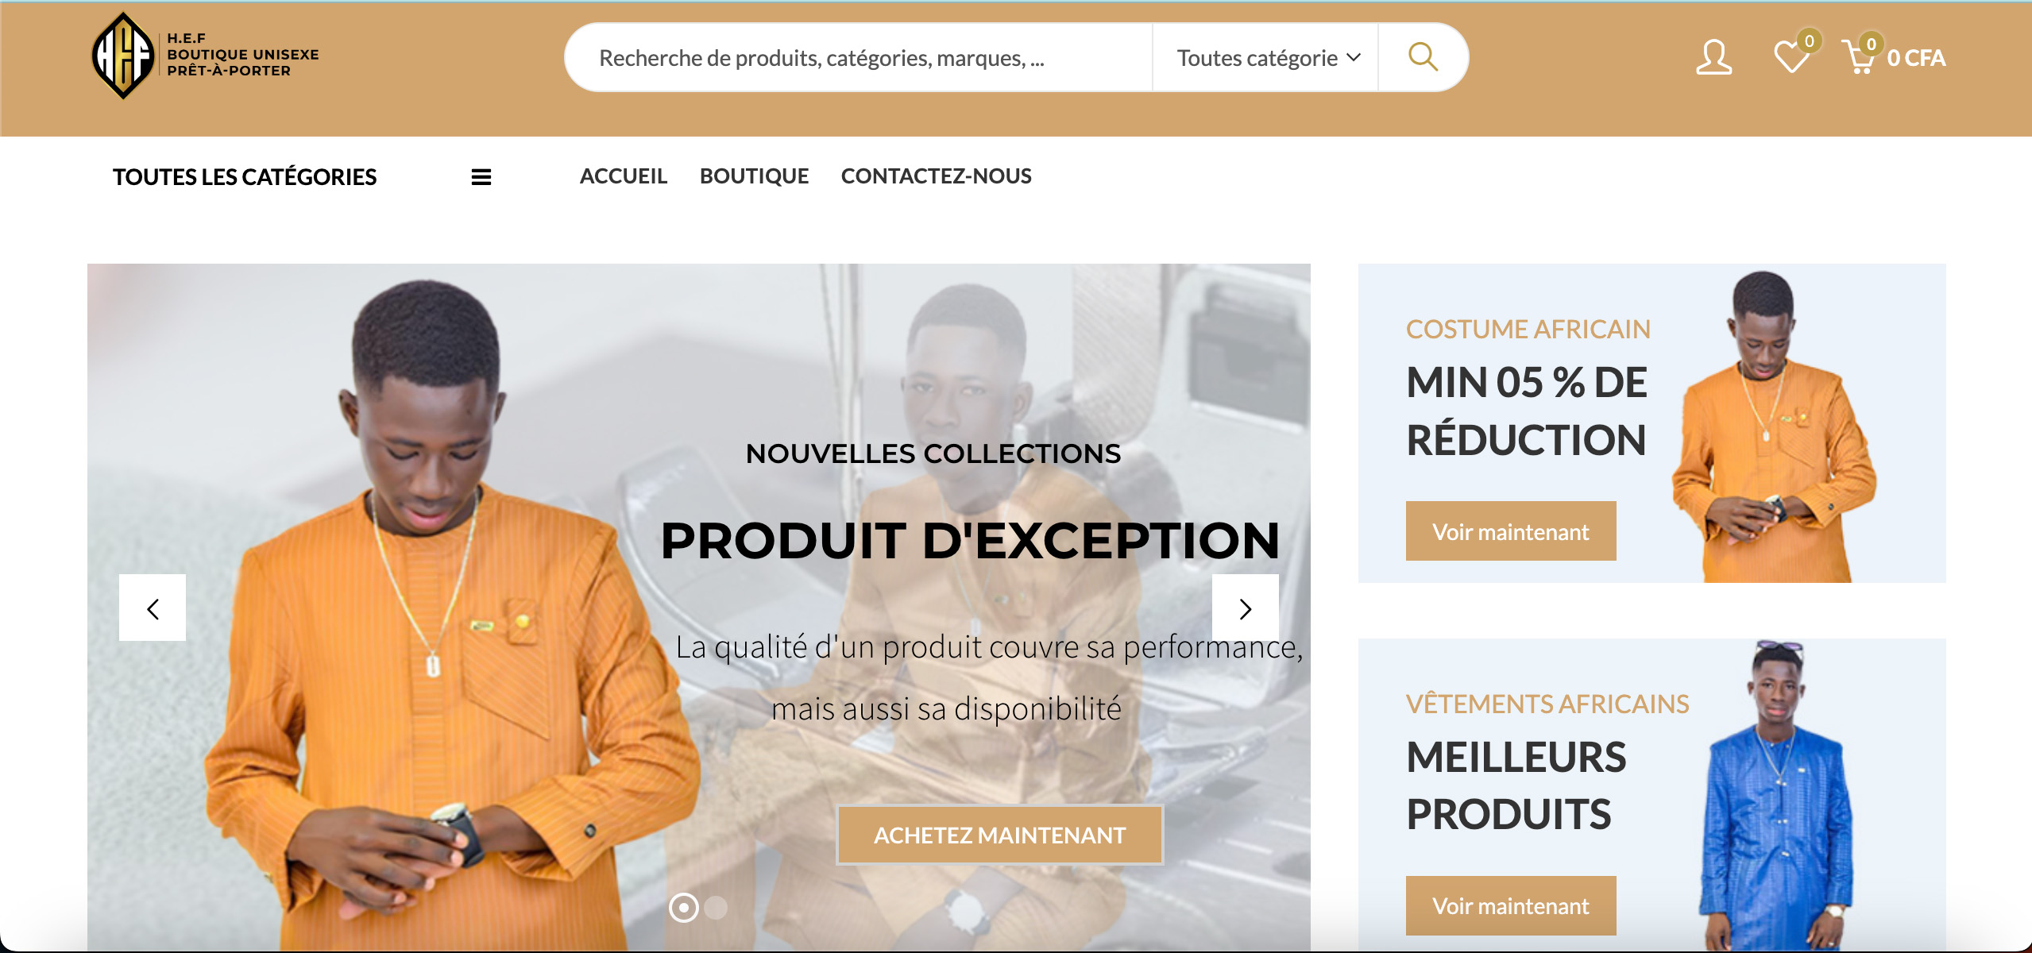
Task: Open the wishlist heart icon
Action: pos(1792,56)
